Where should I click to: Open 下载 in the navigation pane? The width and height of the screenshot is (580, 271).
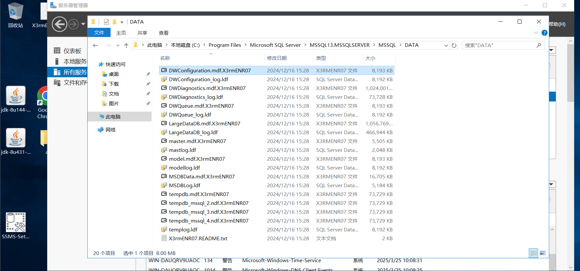(x=114, y=84)
